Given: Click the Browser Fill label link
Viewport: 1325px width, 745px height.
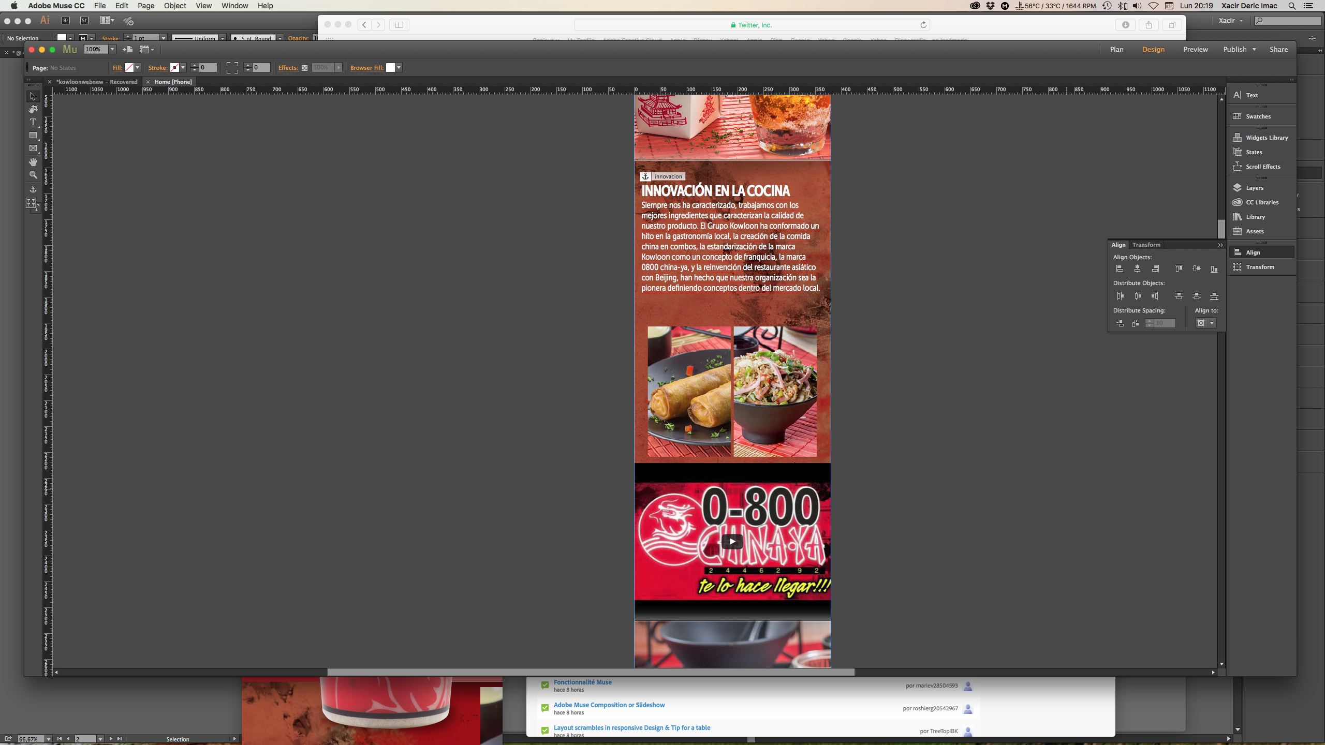Looking at the screenshot, I should [367, 68].
